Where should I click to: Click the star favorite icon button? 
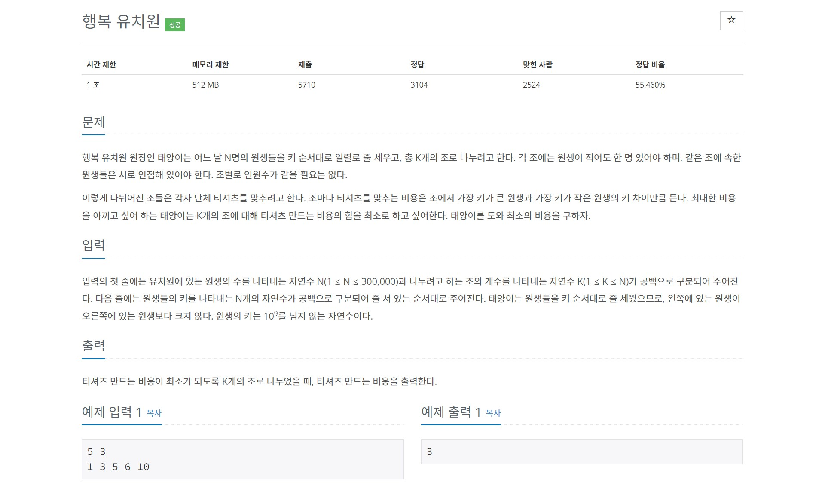tap(731, 21)
